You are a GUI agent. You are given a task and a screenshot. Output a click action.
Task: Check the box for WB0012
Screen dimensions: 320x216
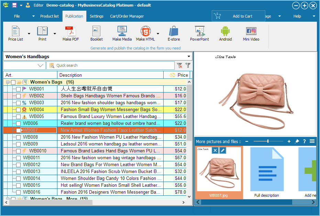pyautogui.click(x=18, y=165)
